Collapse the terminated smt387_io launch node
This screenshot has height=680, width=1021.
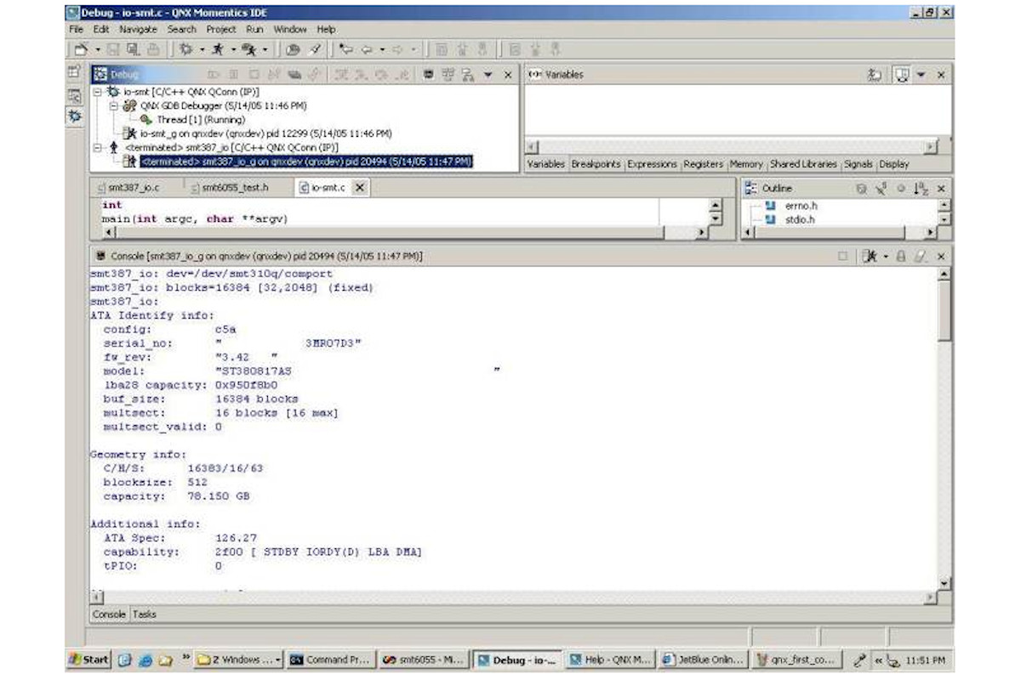tap(97, 147)
